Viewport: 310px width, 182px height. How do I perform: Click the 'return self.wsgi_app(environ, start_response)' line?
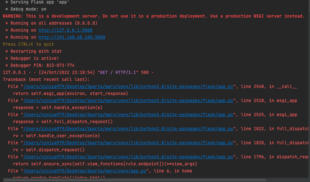[71, 93]
